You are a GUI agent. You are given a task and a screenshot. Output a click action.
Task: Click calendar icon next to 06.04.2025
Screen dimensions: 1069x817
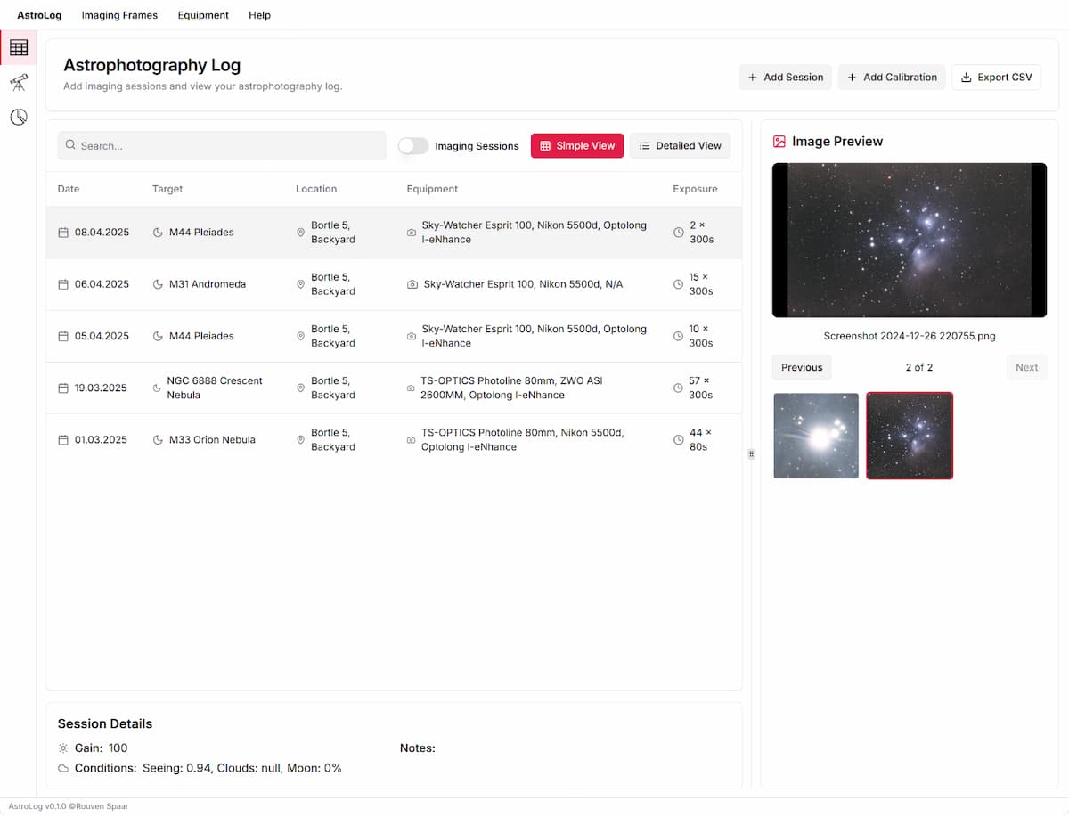pyautogui.click(x=63, y=284)
